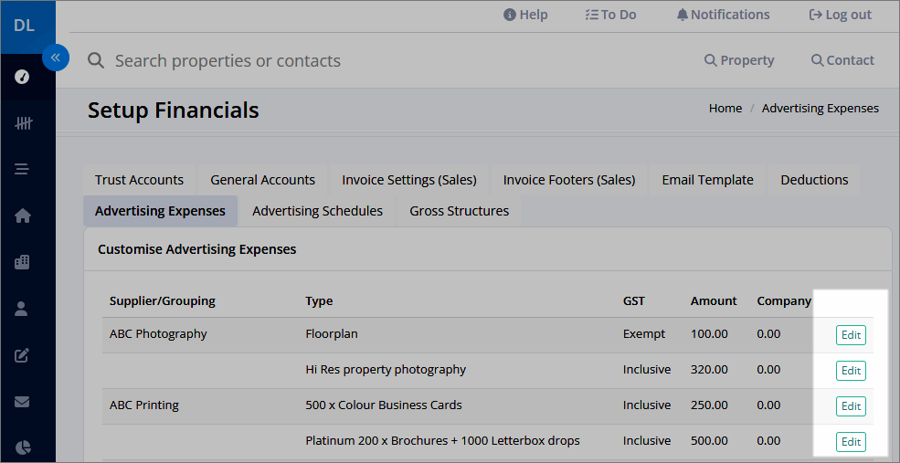Viewport: 900px width, 463px height.
Task: Open the list lines icon in sidebar
Action: [x=22, y=169]
